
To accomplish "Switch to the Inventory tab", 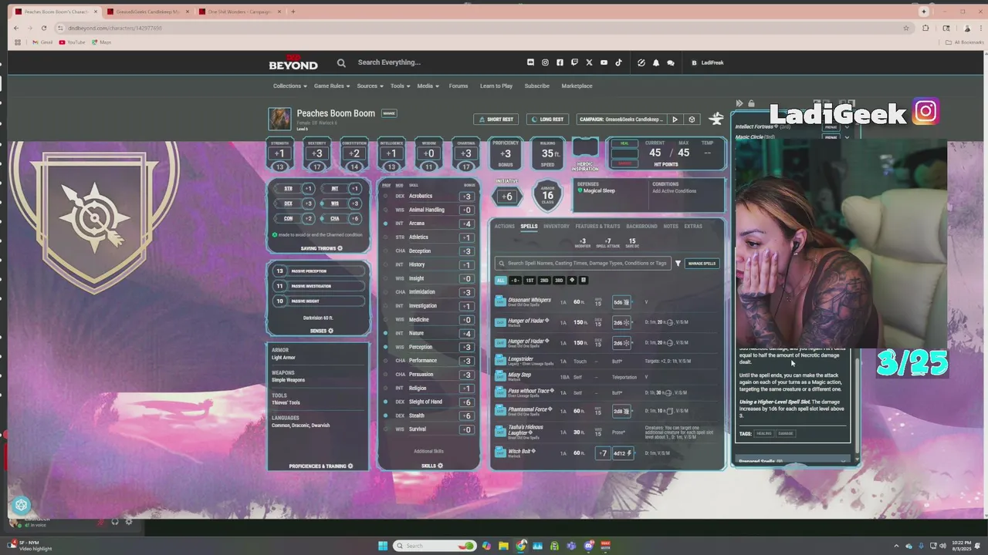I will [x=556, y=227].
